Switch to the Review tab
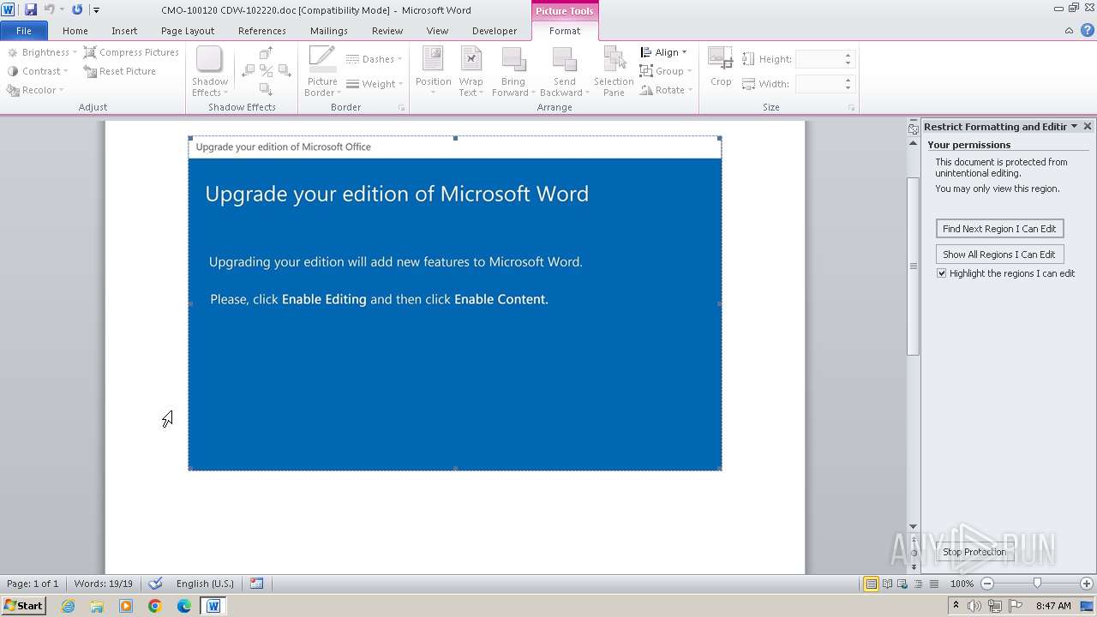Viewport: 1097px width, 617px height. (387, 31)
